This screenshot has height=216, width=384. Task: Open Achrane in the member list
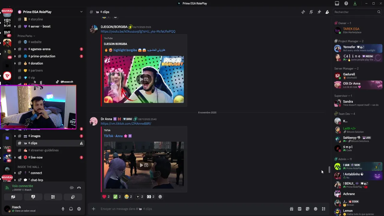tap(357, 194)
